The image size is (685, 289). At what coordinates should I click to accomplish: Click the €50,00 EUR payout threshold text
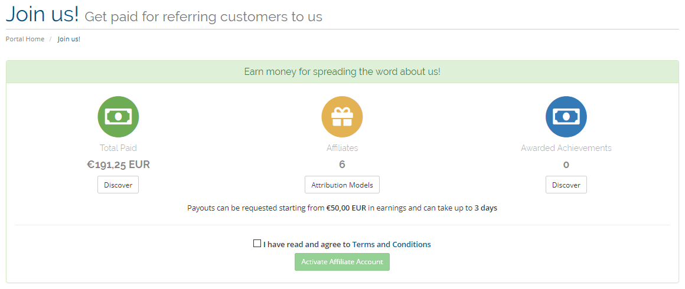pyautogui.click(x=346, y=208)
